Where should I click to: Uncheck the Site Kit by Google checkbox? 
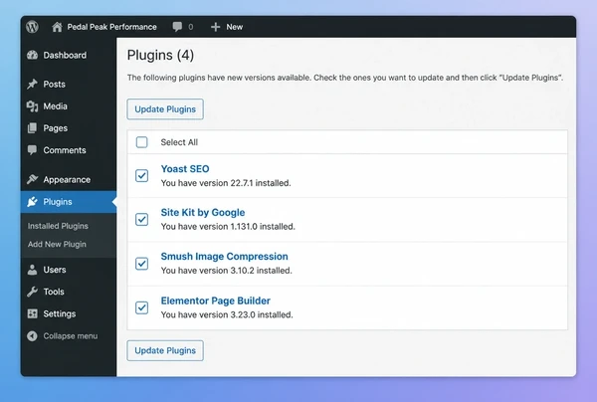141,219
